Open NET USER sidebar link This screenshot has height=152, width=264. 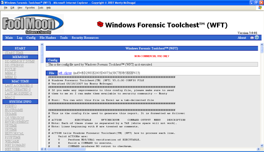(x=12, y=149)
